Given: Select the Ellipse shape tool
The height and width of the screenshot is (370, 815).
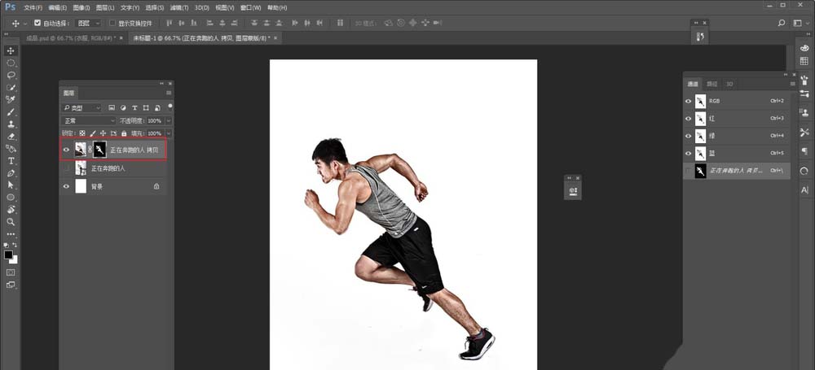Looking at the screenshot, I should [x=11, y=197].
